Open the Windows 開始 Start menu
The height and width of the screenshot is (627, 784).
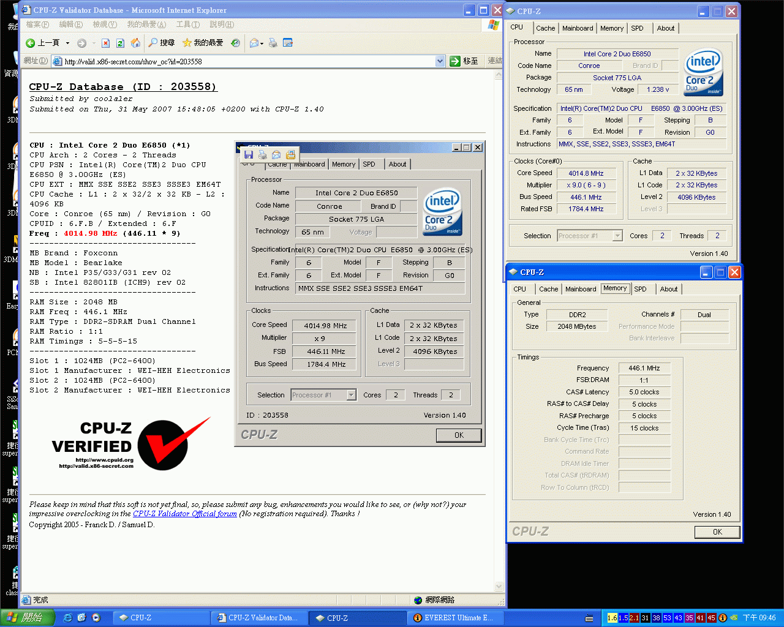click(x=28, y=618)
